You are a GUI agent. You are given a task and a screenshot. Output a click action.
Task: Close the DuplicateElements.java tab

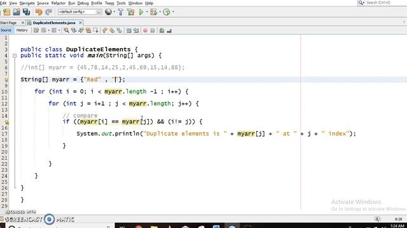(x=80, y=23)
